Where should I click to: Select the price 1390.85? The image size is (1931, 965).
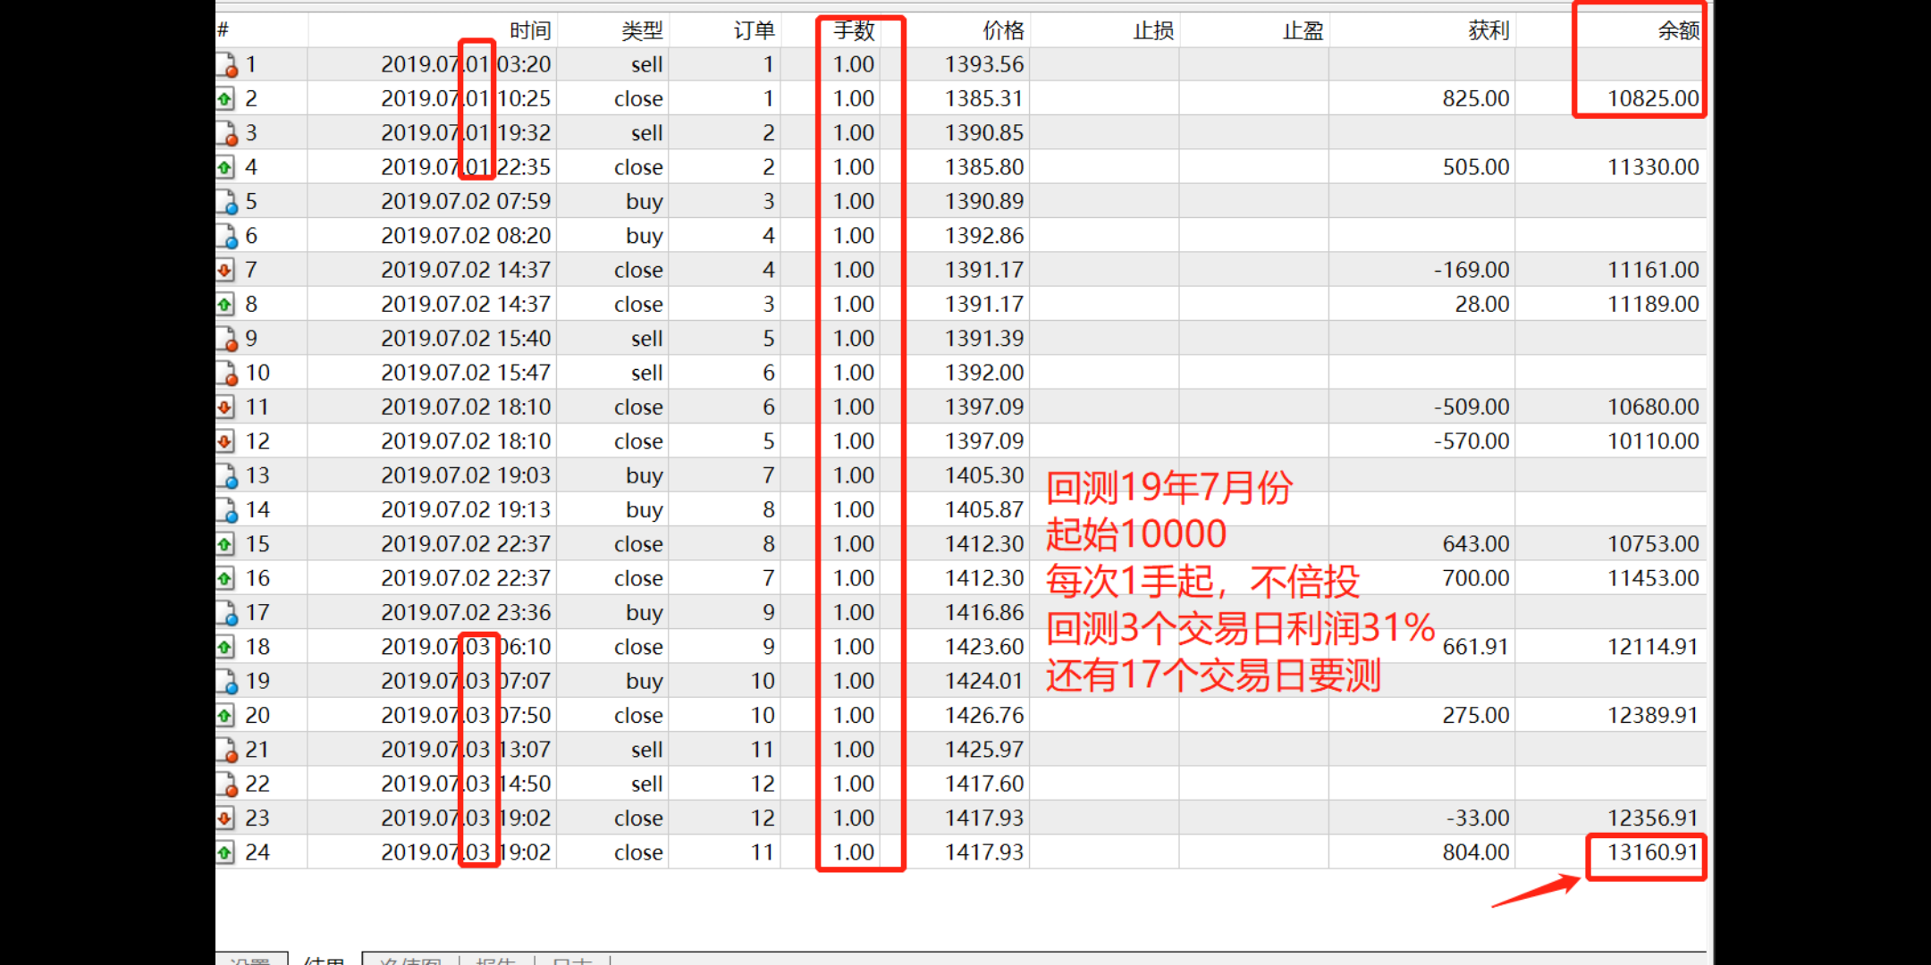(x=984, y=133)
